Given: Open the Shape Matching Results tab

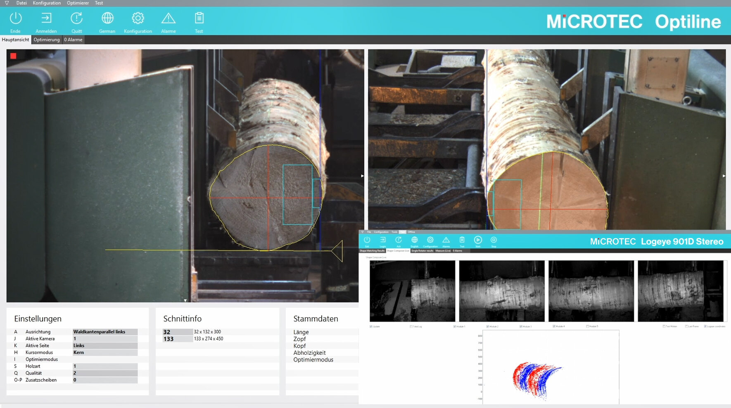Looking at the screenshot, I should [x=373, y=251].
